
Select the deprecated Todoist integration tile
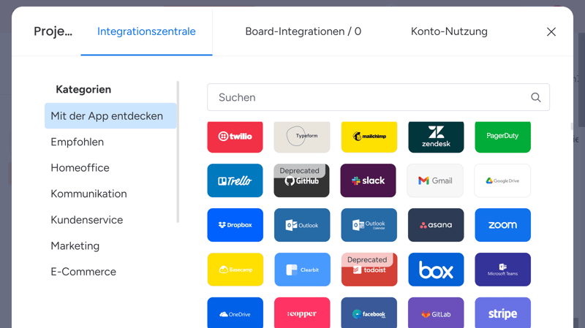(369, 270)
